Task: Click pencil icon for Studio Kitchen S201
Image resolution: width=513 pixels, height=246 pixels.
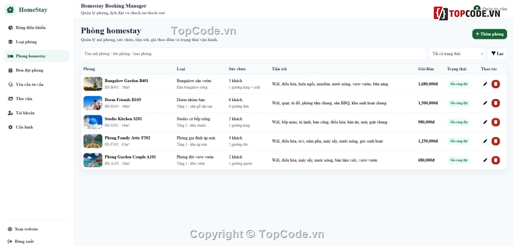Action: [x=485, y=122]
